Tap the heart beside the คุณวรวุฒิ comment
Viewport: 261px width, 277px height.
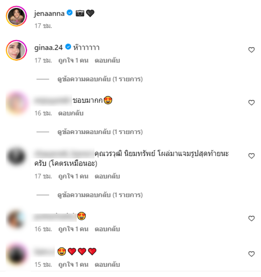(x=251, y=156)
